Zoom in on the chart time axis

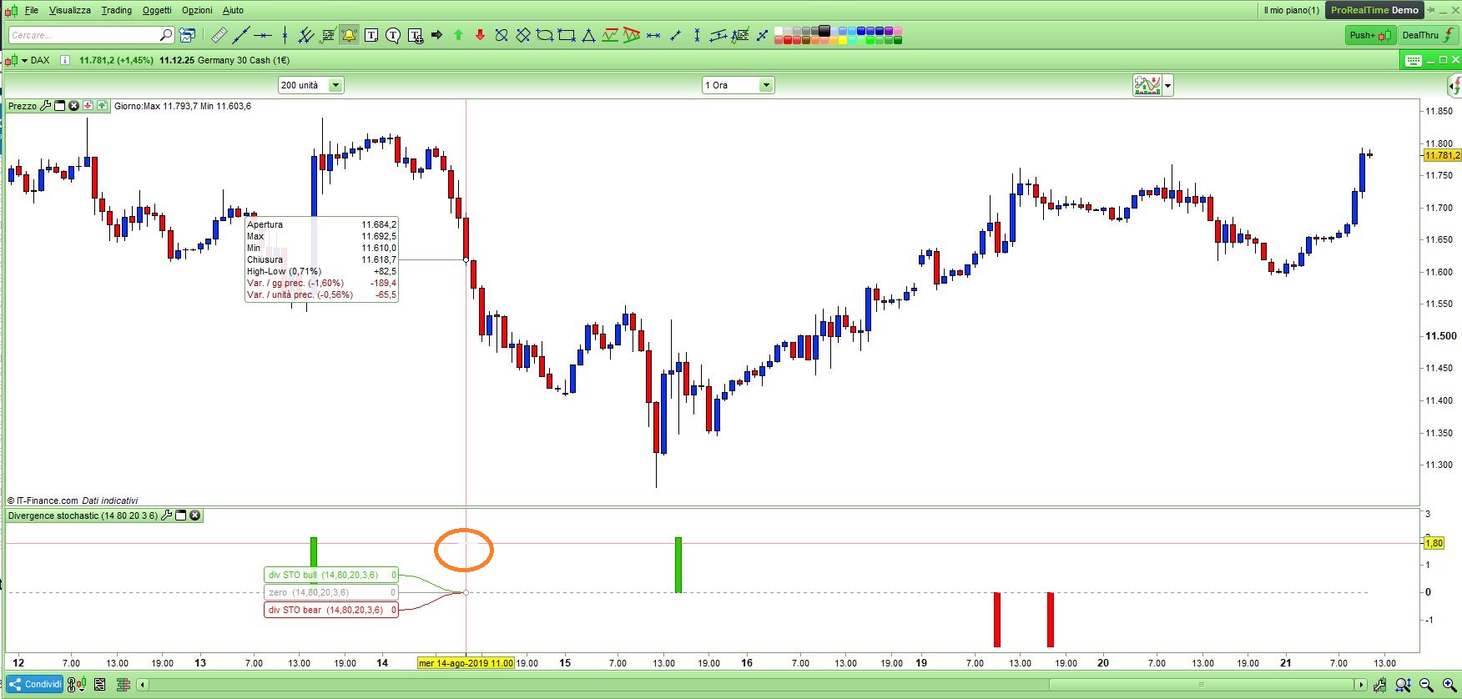[x=1449, y=685]
